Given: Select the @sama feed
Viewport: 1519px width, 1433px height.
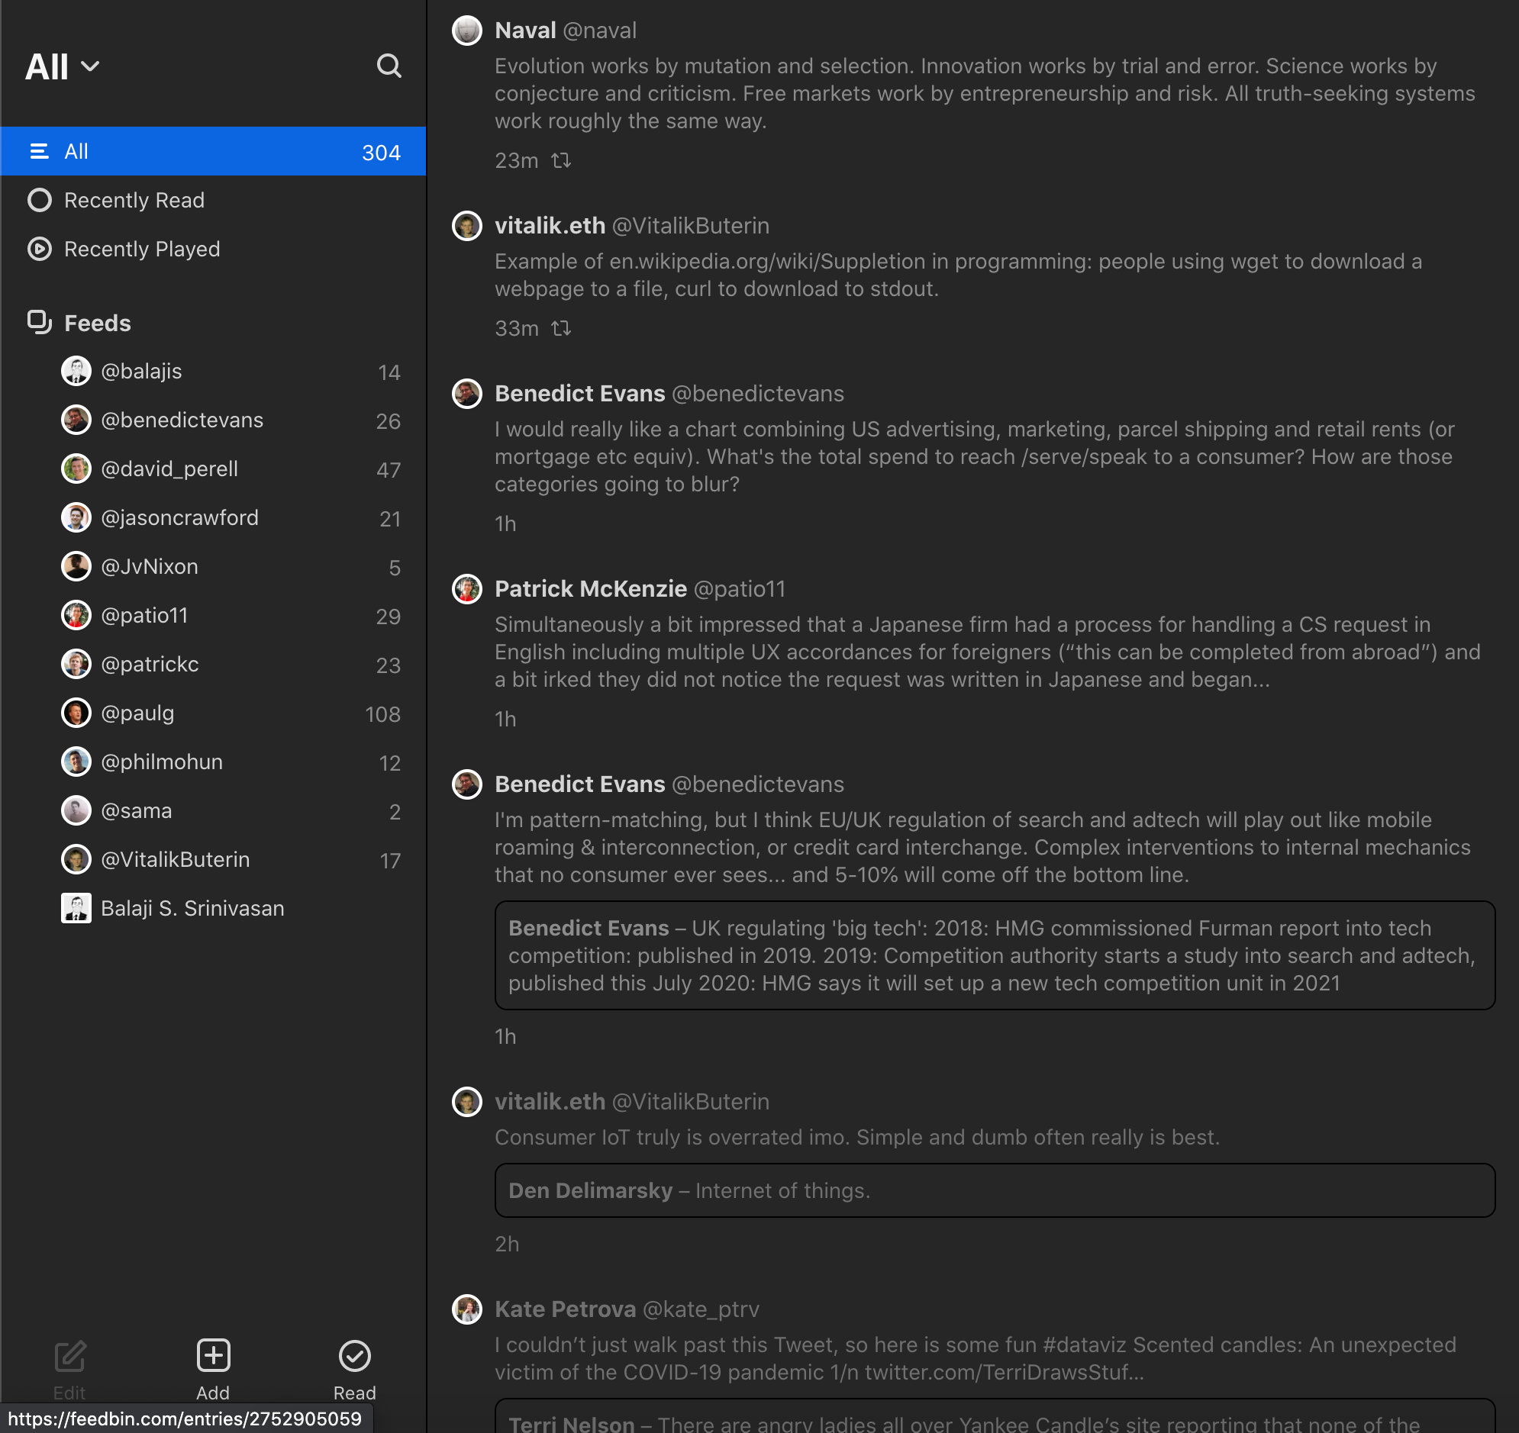Looking at the screenshot, I should (x=136, y=811).
